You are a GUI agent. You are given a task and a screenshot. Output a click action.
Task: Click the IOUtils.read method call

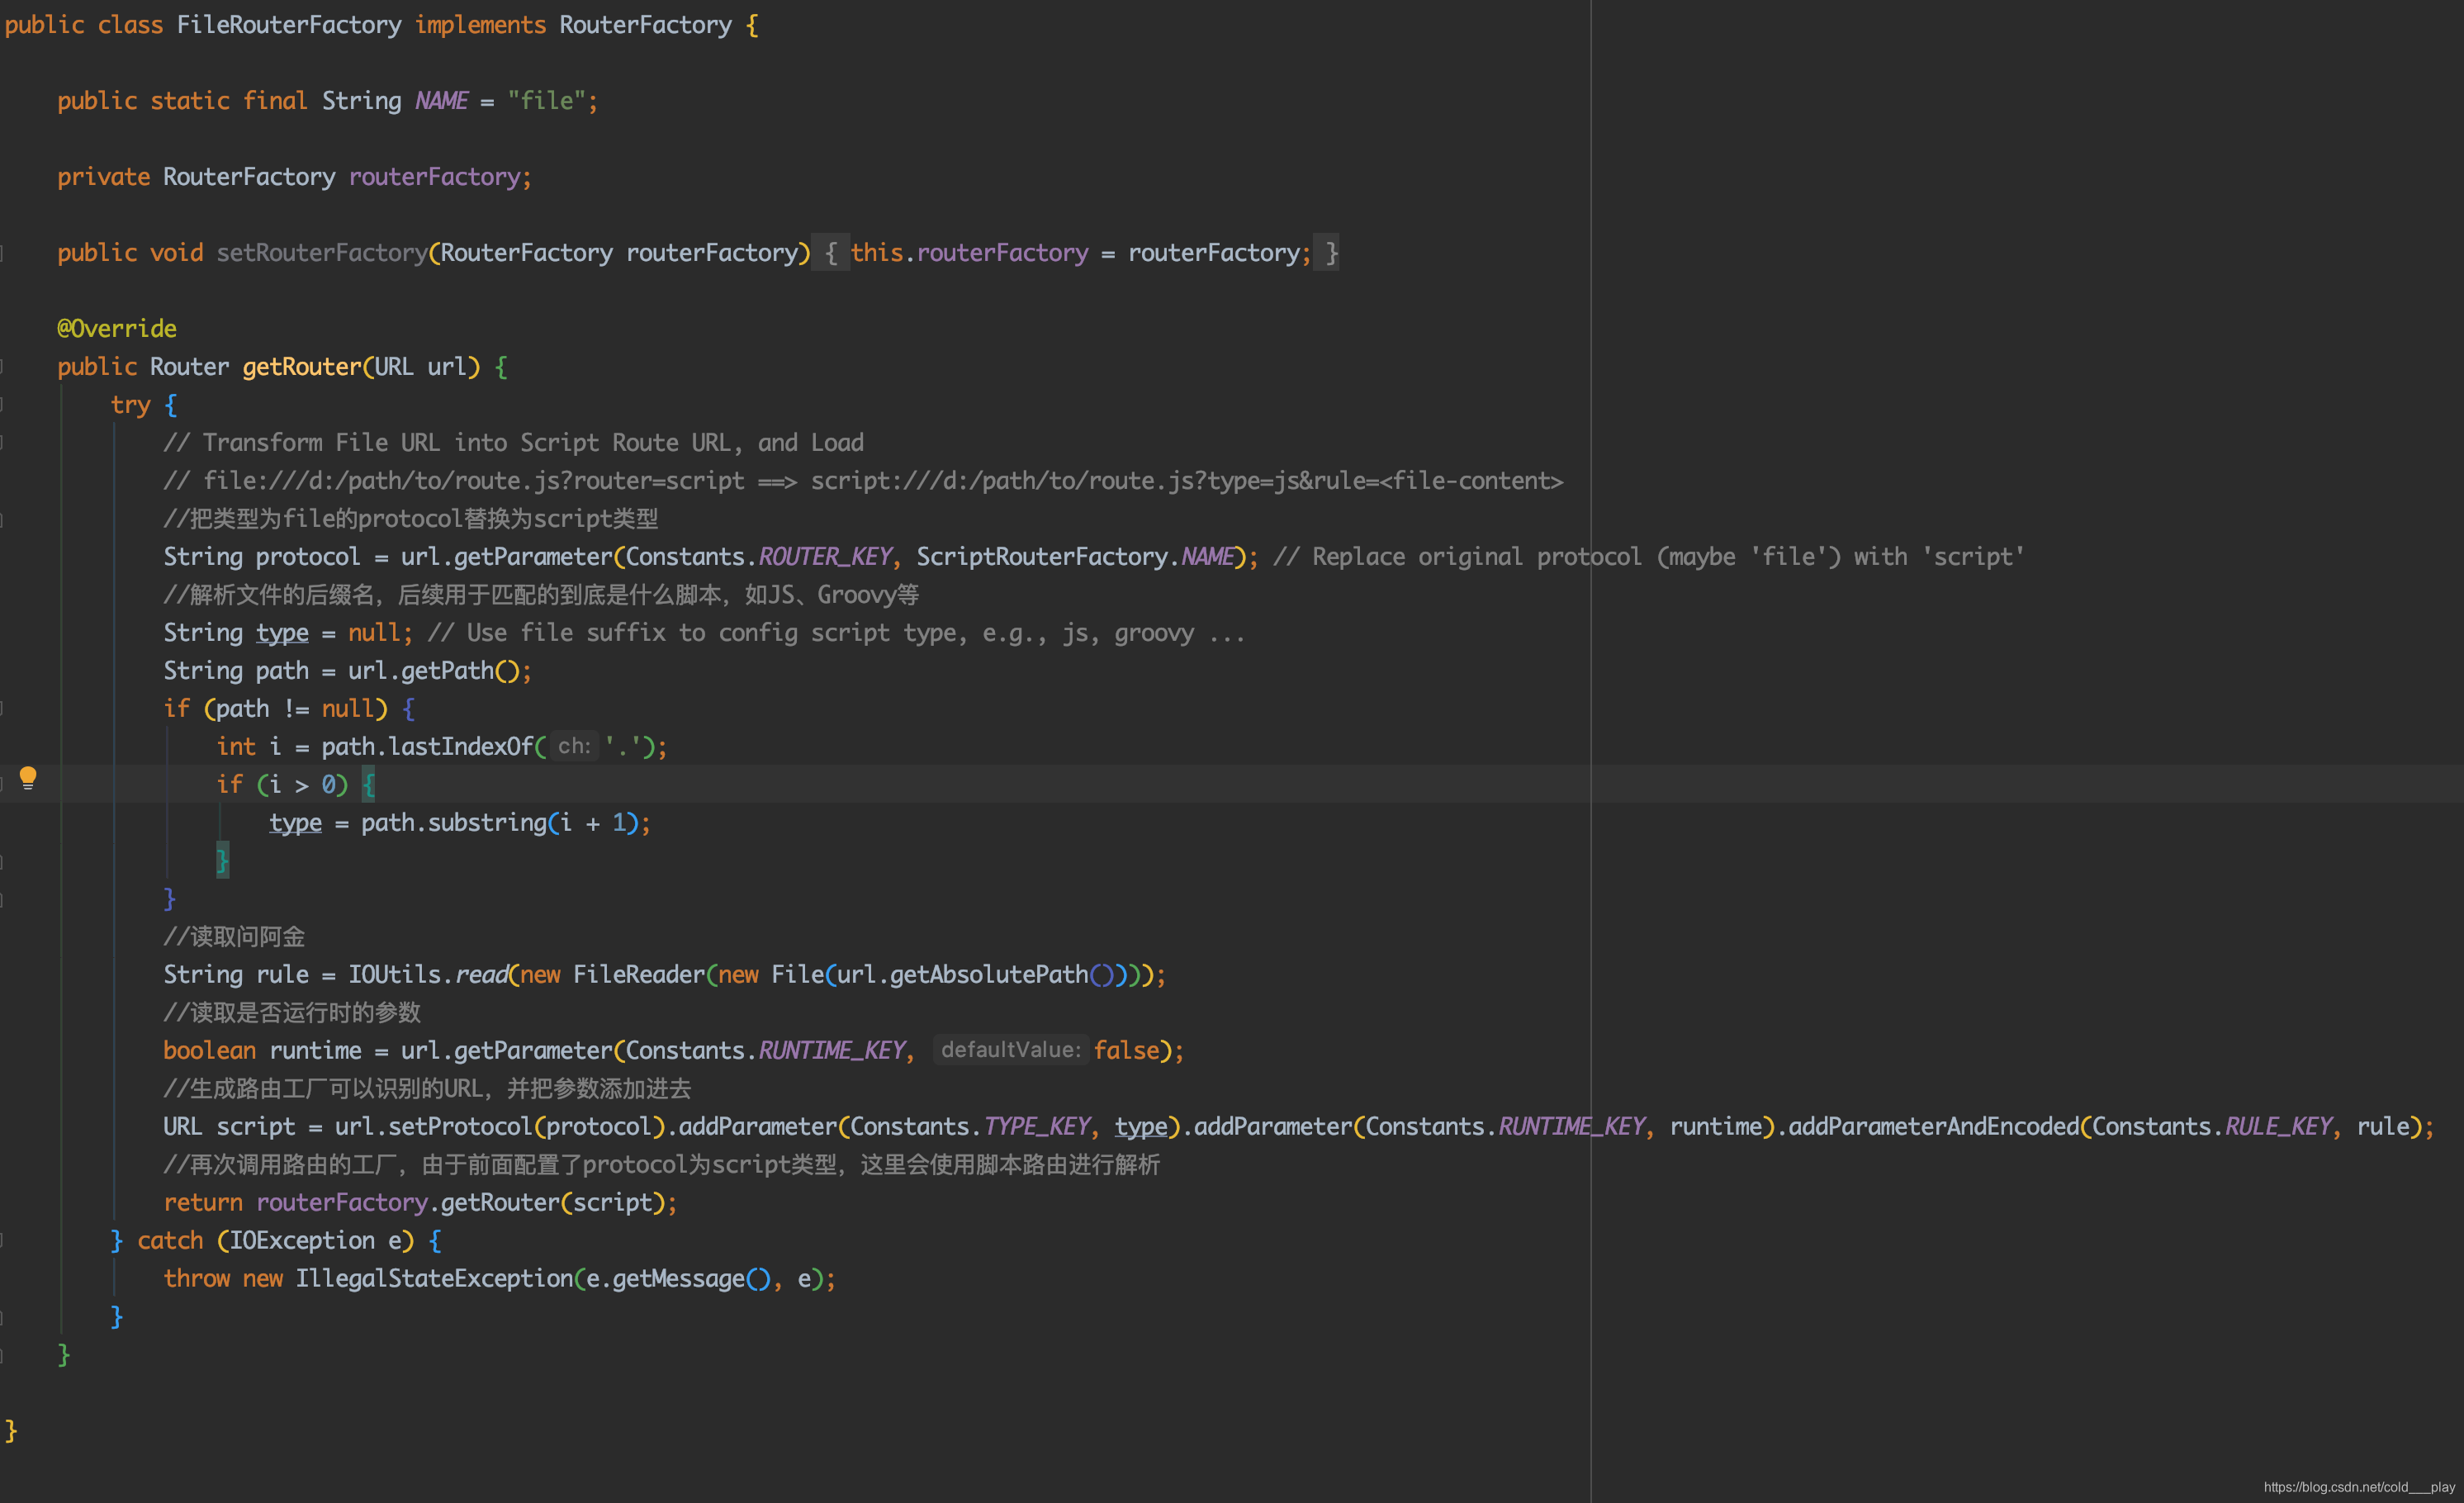482,975
